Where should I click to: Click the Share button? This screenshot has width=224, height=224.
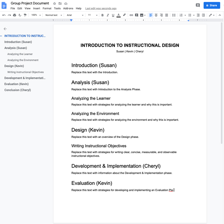pyautogui.click(x=212, y=5)
